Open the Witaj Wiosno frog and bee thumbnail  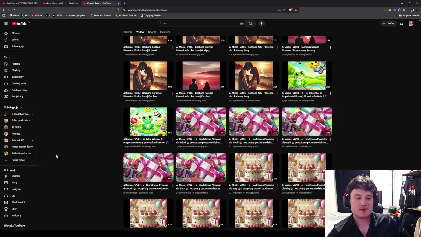tap(148, 121)
